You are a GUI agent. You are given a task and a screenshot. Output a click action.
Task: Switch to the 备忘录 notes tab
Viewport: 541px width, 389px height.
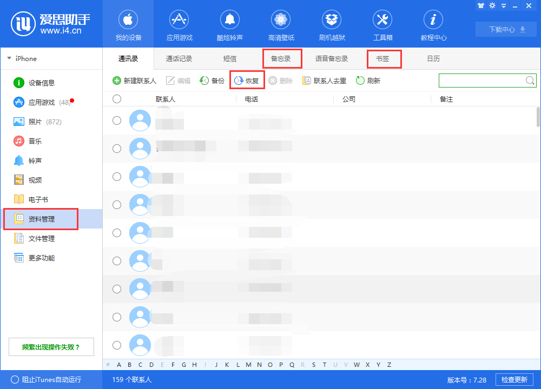[x=282, y=58]
